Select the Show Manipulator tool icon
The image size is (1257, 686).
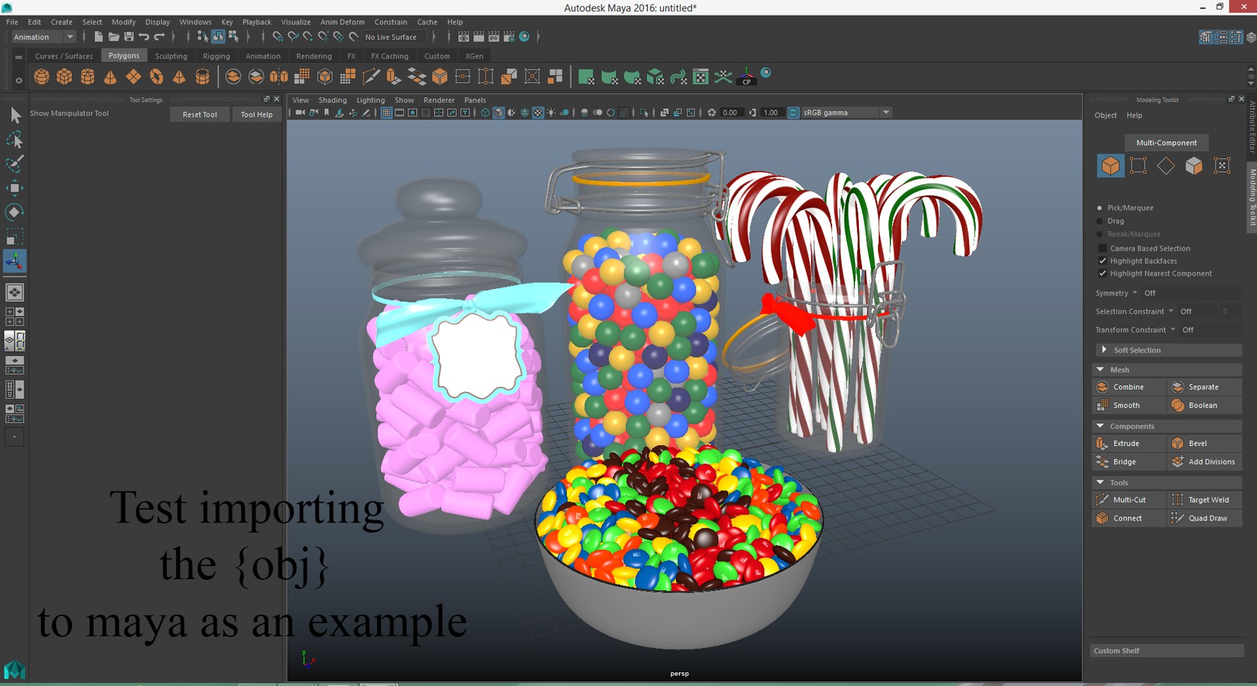point(14,261)
